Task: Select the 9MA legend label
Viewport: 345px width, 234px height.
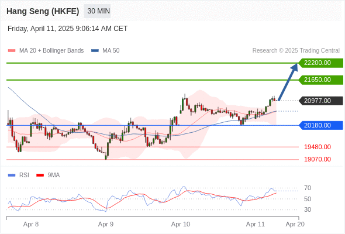Action: (x=54, y=175)
